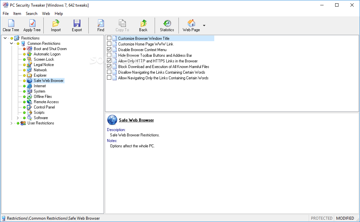Open the Item menu

17,14
